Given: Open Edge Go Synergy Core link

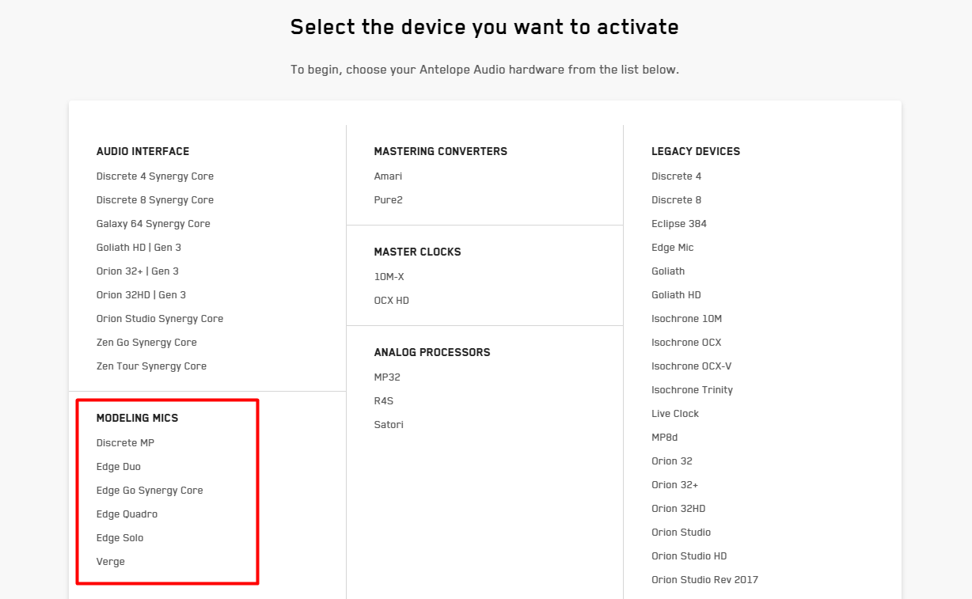Looking at the screenshot, I should click(150, 491).
